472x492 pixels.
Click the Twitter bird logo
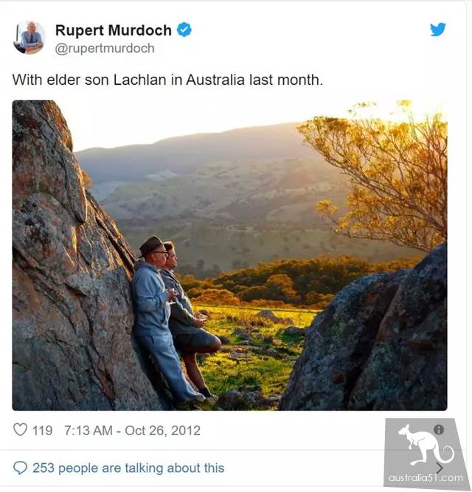[438, 30]
